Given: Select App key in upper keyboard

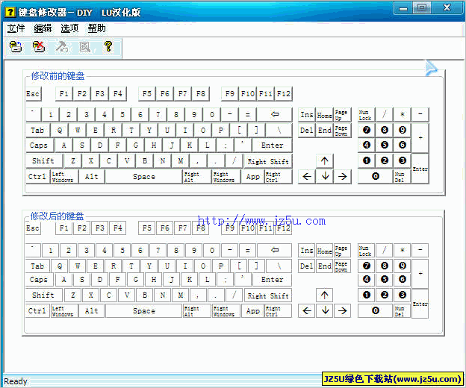Looking at the screenshot, I should coord(253,177).
